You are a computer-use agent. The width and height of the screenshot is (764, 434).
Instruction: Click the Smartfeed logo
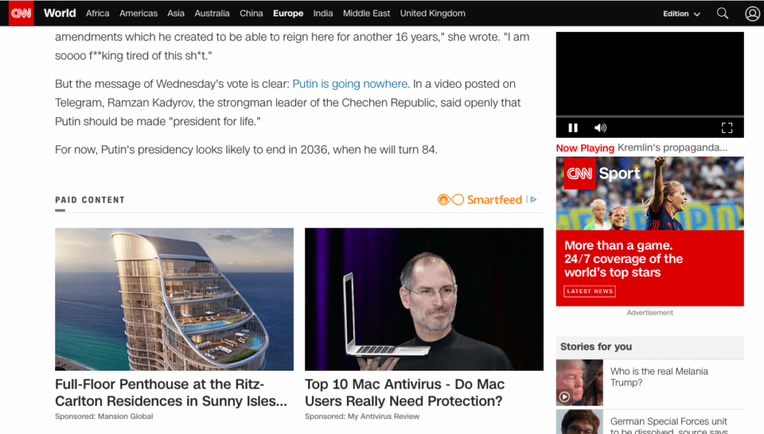click(x=480, y=199)
